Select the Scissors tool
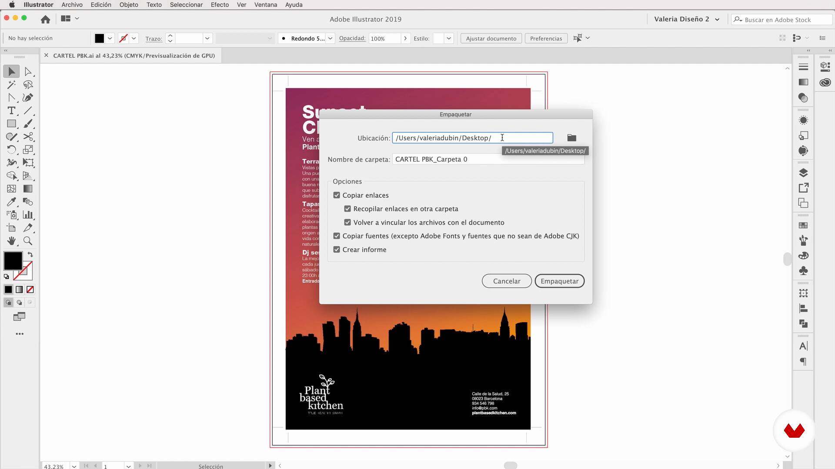The height and width of the screenshot is (469, 835). pos(28,137)
